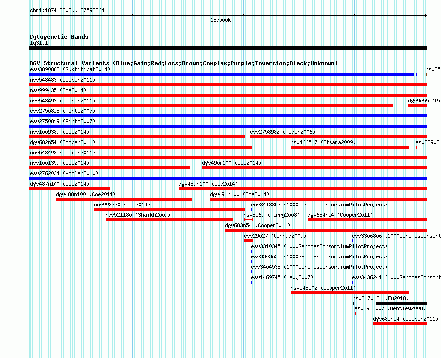This screenshot has width=441, height=358.
Task: Select nsv521180 (Shaikh2009) label
Action: (138, 215)
